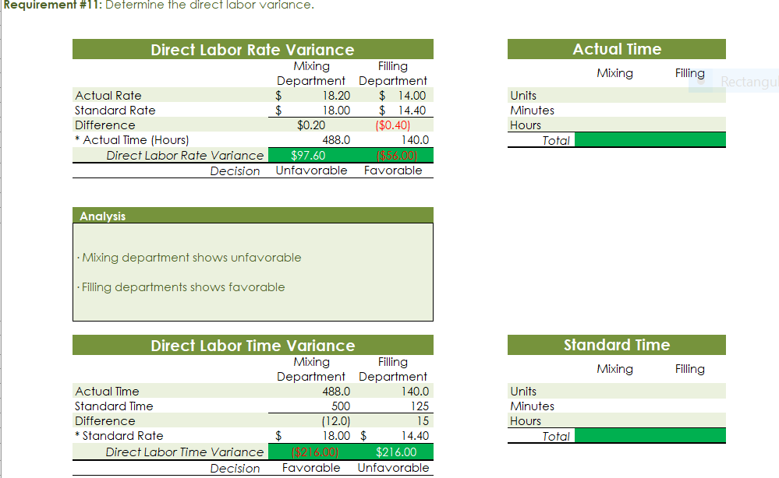This screenshot has height=478, width=779.
Task: Select the Actual Rate row label
Action: (x=108, y=95)
